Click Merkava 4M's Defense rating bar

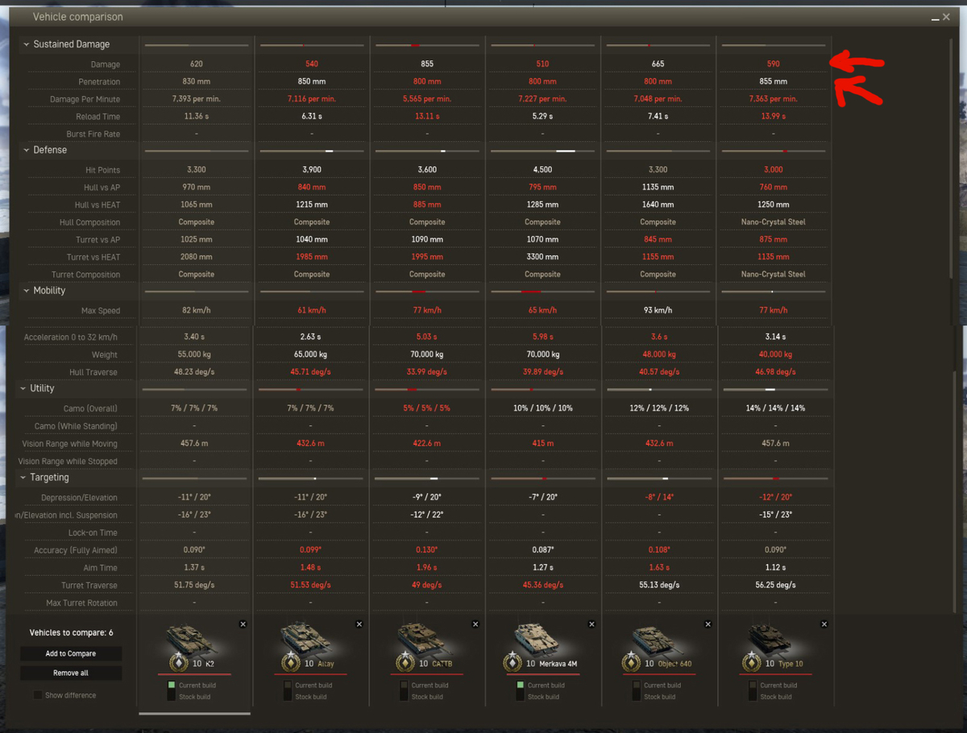[x=542, y=151]
